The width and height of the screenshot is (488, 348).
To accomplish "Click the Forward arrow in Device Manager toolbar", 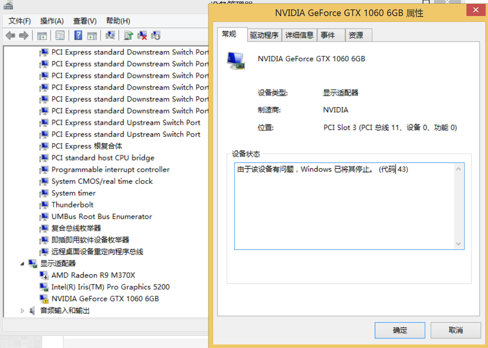I will 24,36.
